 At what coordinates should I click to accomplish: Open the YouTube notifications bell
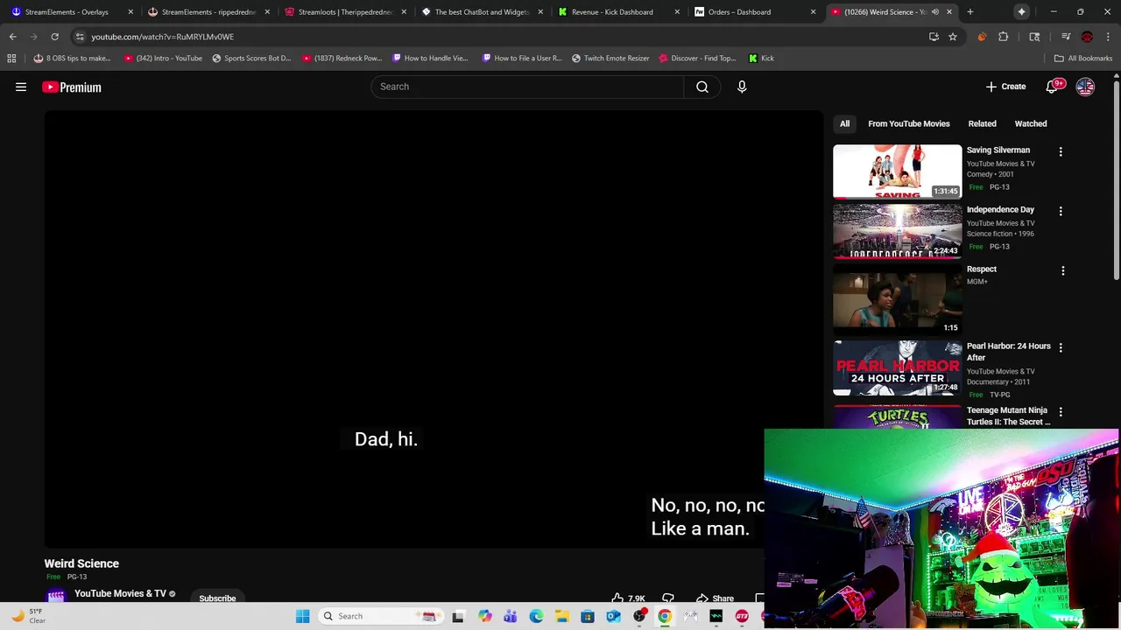pyautogui.click(x=1053, y=87)
